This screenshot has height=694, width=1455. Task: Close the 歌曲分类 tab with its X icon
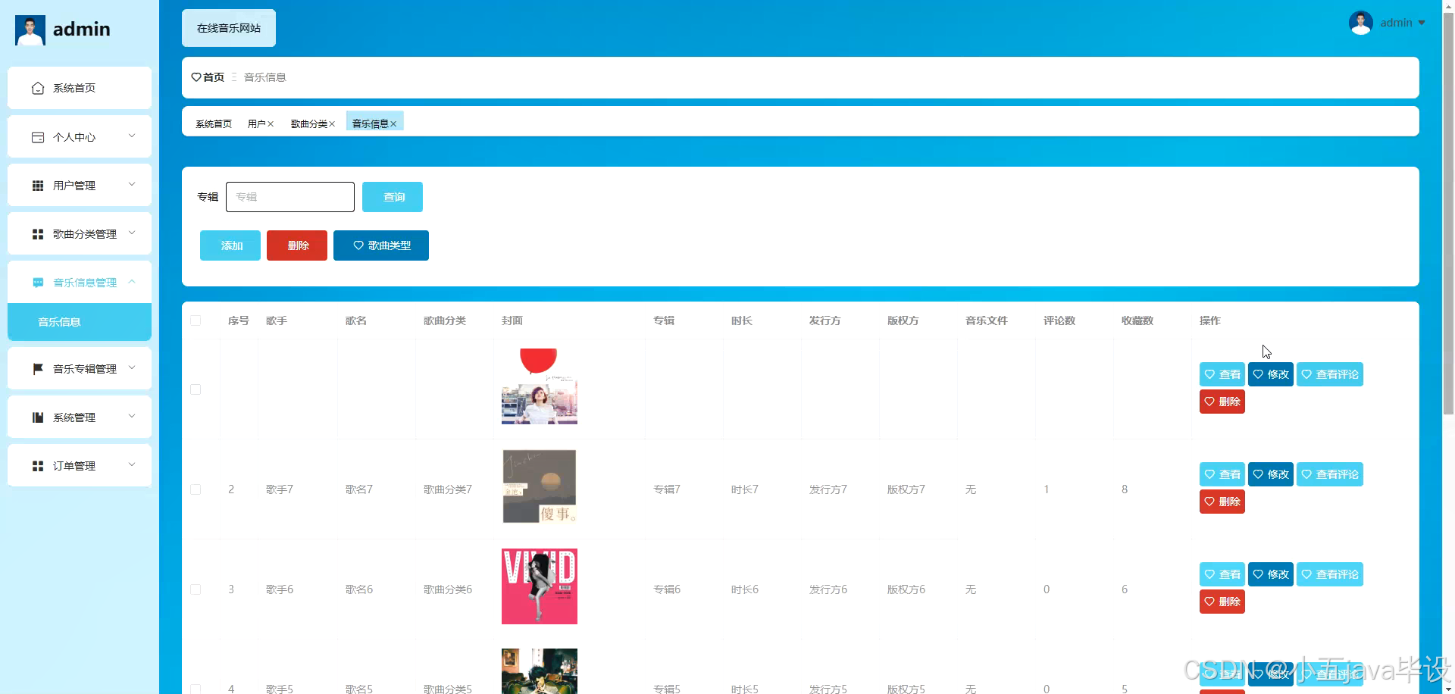(332, 124)
